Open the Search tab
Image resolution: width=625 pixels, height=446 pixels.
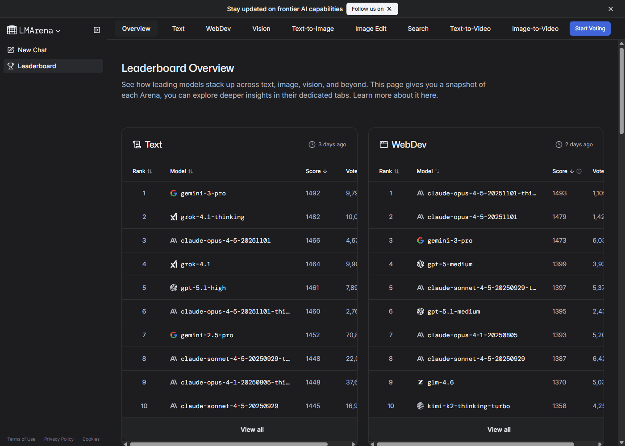(x=418, y=29)
